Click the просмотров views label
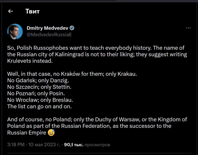 [97, 144]
